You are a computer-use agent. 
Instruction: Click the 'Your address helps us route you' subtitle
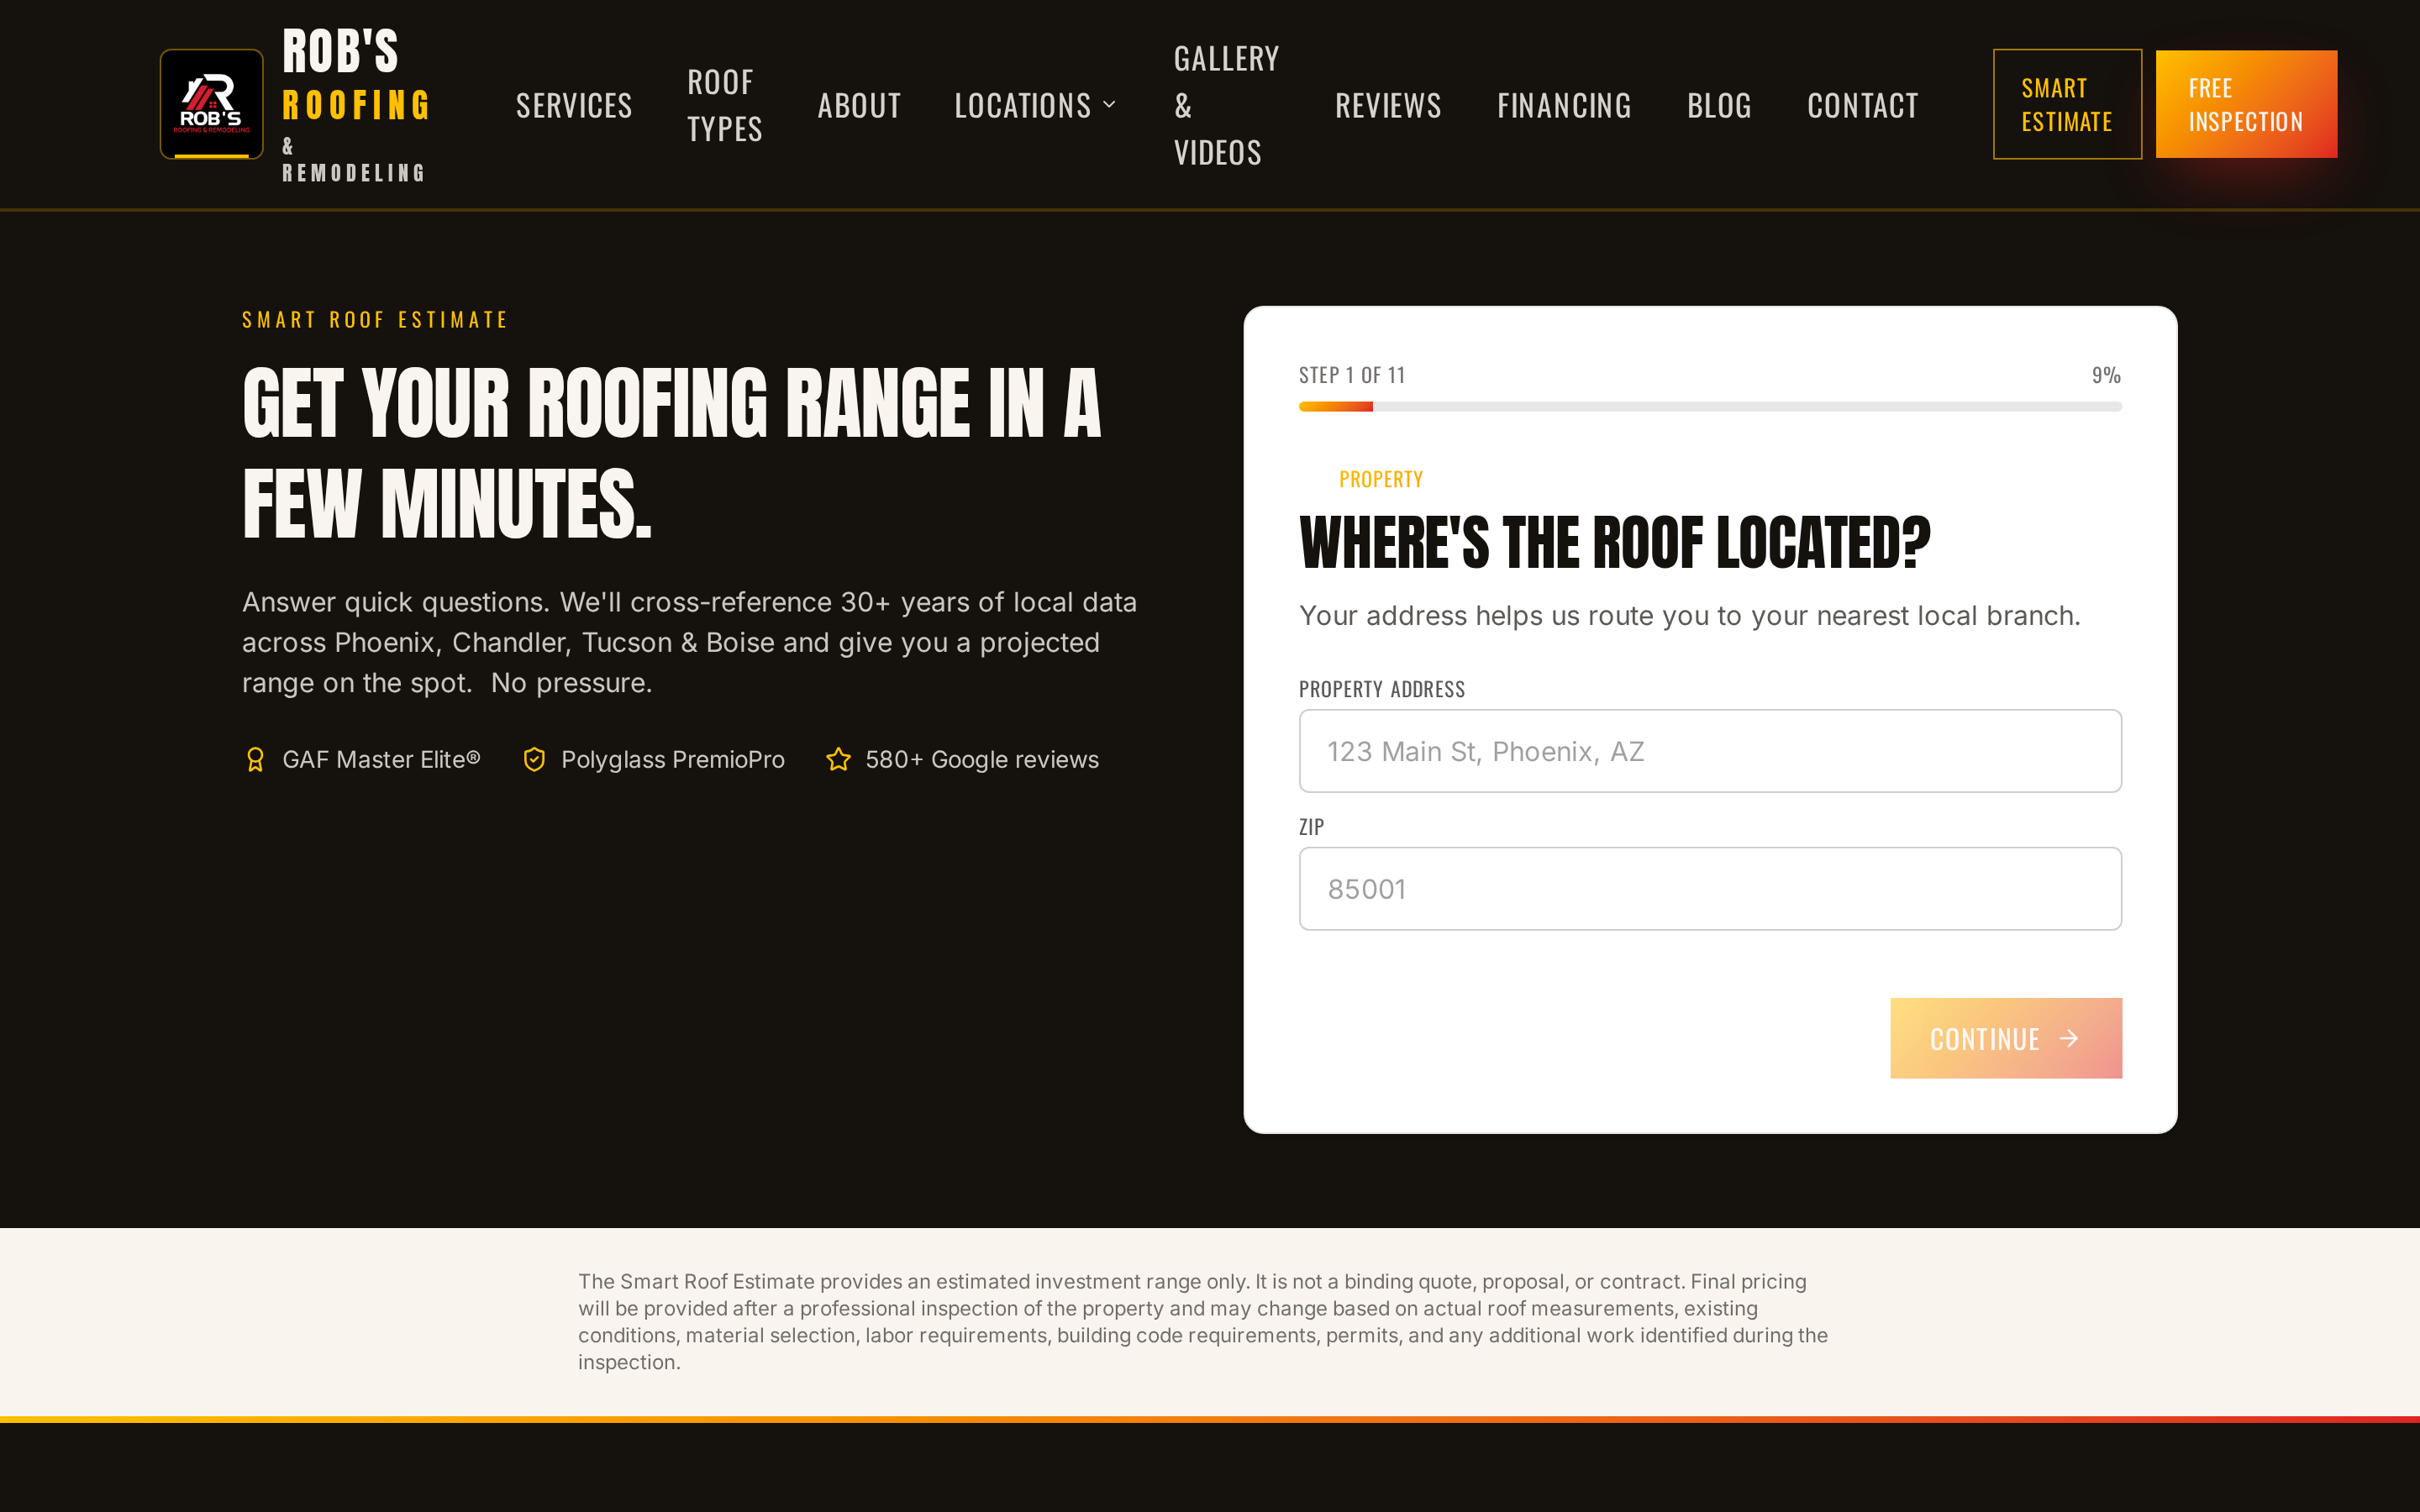tap(1690, 616)
